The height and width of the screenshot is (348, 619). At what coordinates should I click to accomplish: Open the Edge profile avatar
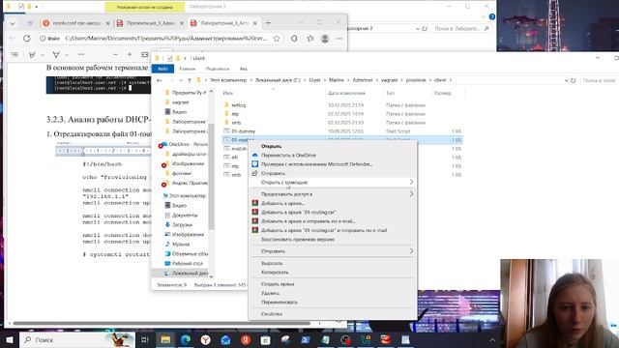click(325, 39)
